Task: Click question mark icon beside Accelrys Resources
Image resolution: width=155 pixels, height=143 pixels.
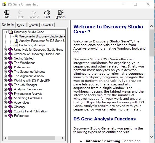Action: (16, 41)
